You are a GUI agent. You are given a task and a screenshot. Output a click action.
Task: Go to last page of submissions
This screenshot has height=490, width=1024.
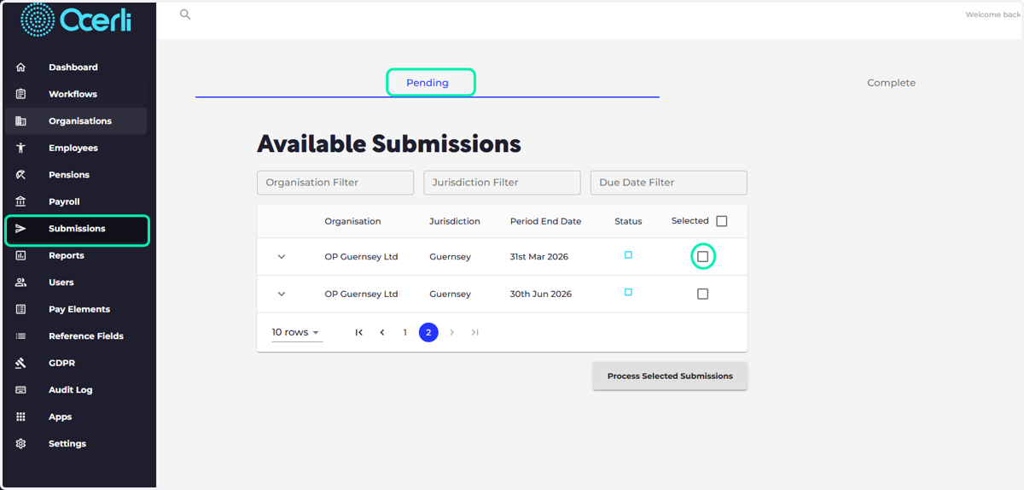click(475, 332)
